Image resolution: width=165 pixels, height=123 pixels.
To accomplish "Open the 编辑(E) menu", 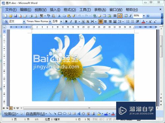I will point(25,10).
